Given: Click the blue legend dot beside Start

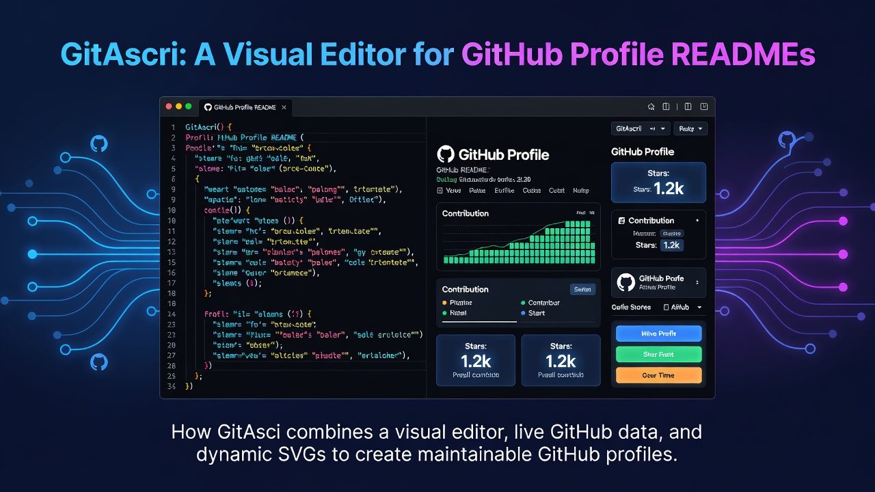Looking at the screenshot, I should coord(523,313).
